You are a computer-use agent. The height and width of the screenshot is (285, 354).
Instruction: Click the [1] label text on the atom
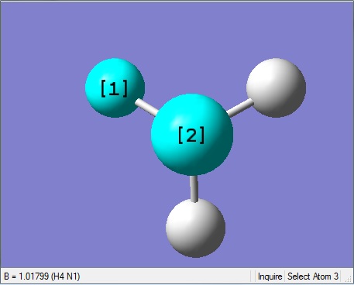[x=114, y=88]
